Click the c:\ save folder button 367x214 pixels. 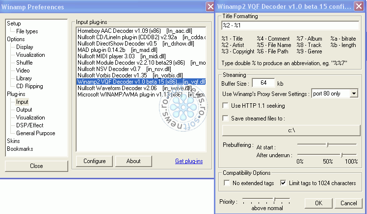[291, 130]
